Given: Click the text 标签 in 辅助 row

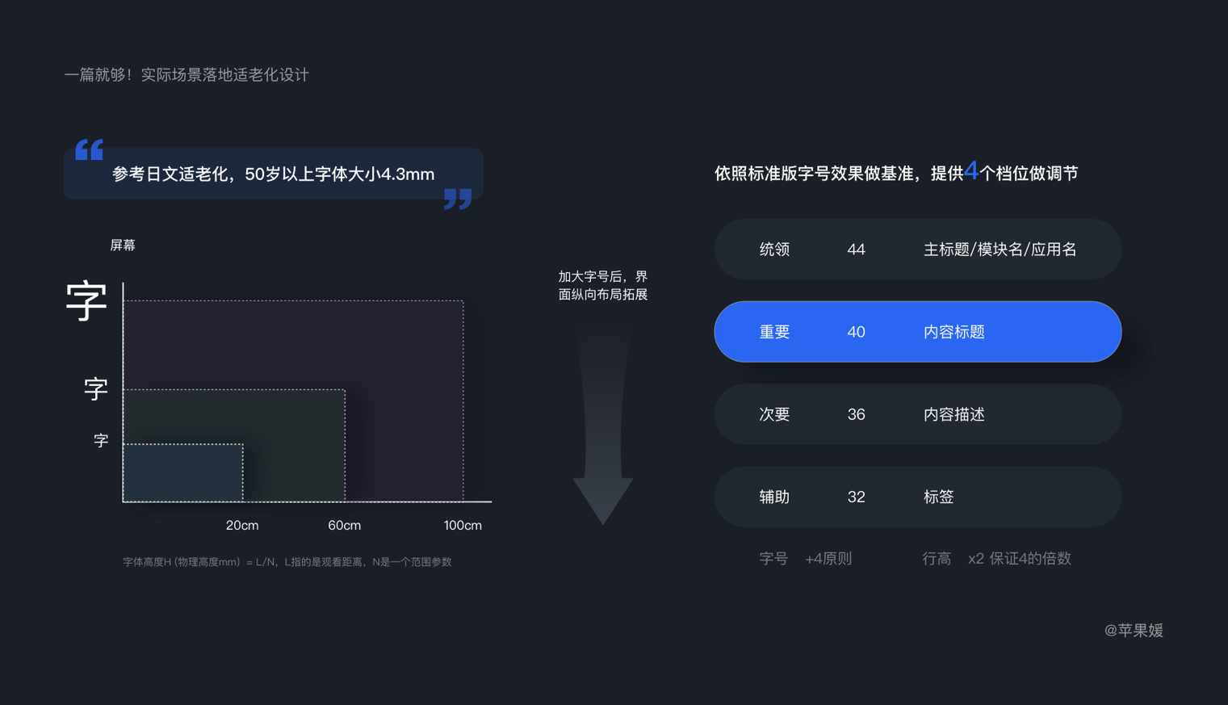Looking at the screenshot, I should pos(939,497).
